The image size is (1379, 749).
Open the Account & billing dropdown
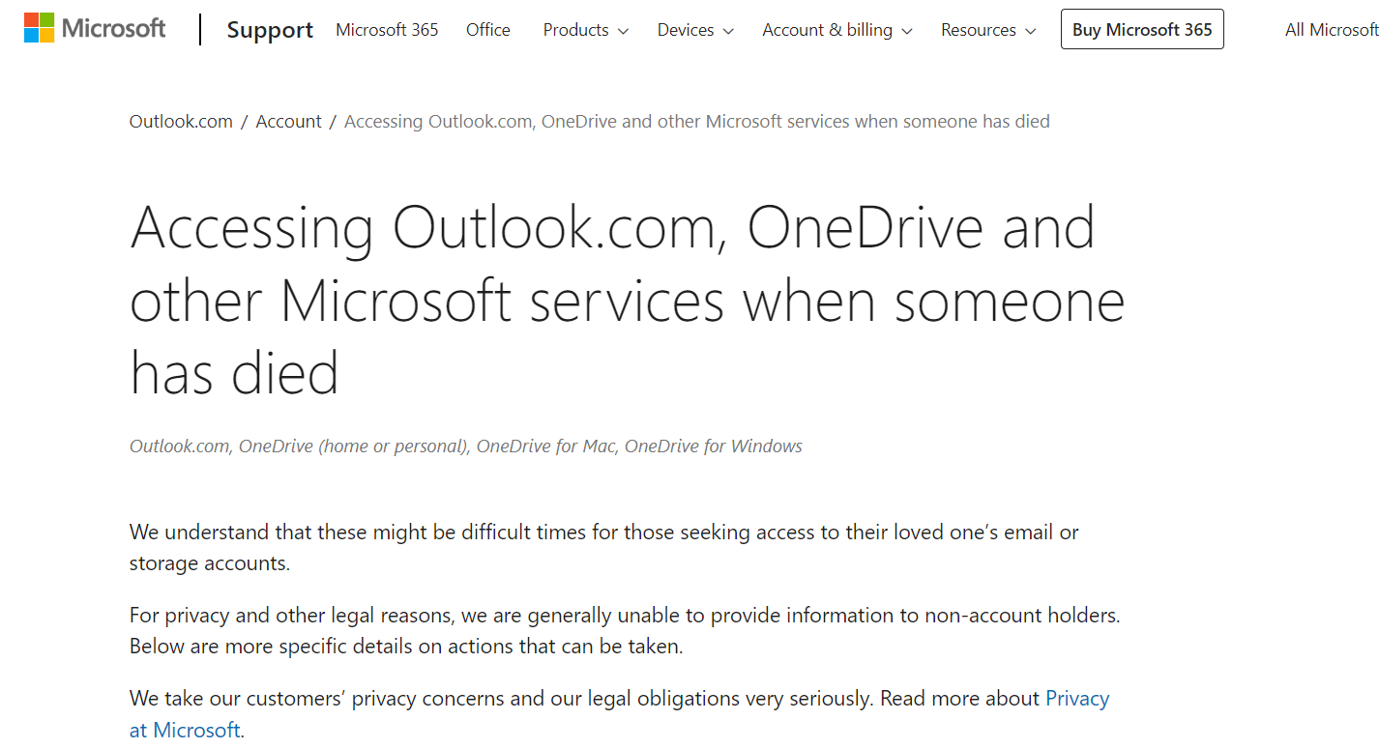(837, 30)
